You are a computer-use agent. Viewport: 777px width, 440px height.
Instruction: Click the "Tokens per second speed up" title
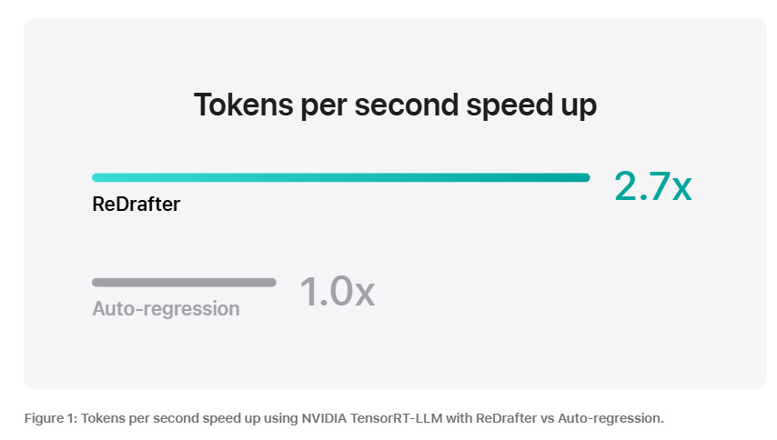395,105
